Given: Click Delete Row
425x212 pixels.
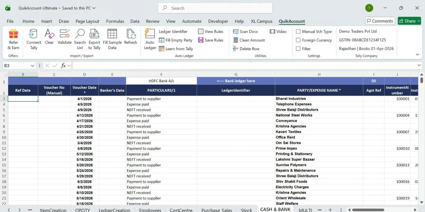Looking at the screenshot, I should [246, 49].
